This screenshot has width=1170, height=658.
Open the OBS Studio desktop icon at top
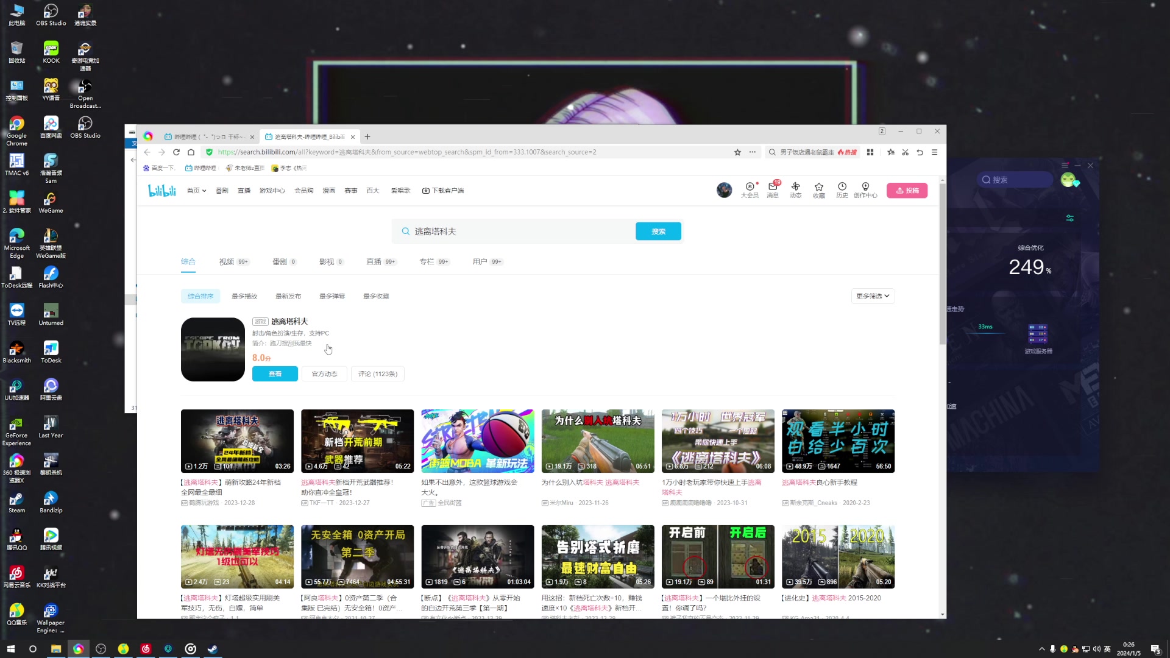click(51, 15)
